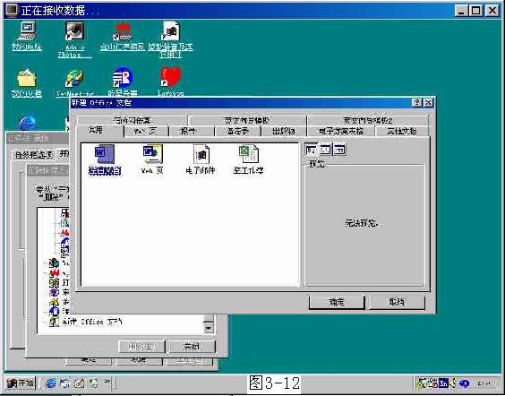Switch template list to large icons view
The image size is (505, 396).
point(311,150)
